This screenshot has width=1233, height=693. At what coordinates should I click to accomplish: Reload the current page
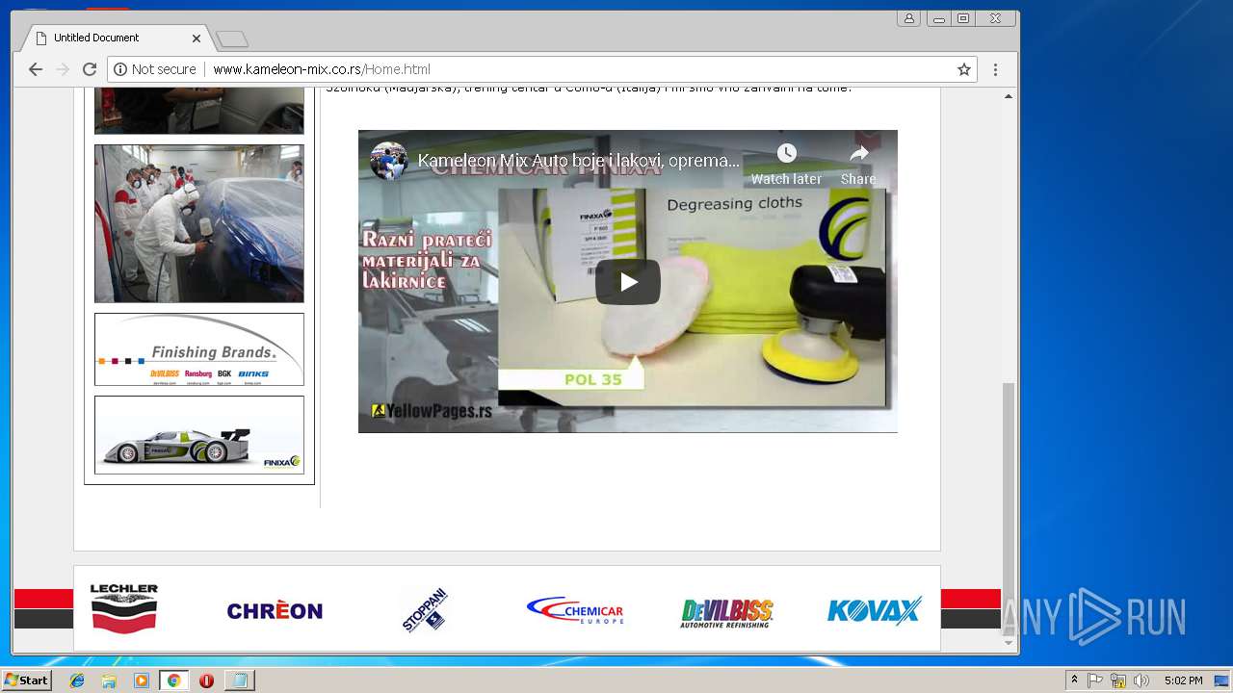(x=90, y=69)
